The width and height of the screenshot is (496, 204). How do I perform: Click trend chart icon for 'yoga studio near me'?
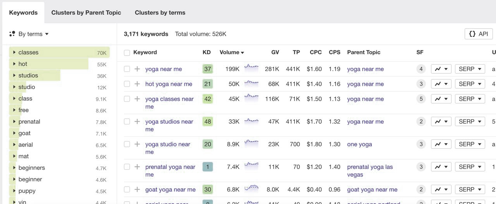point(441,144)
